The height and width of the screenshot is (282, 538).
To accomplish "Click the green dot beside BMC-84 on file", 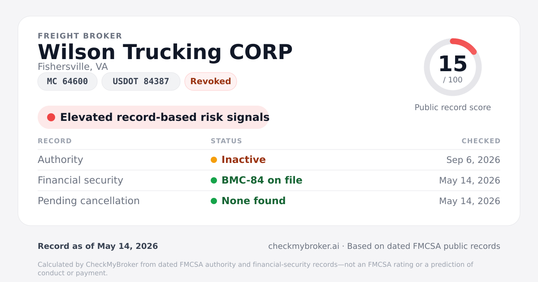I will (x=214, y=180).
